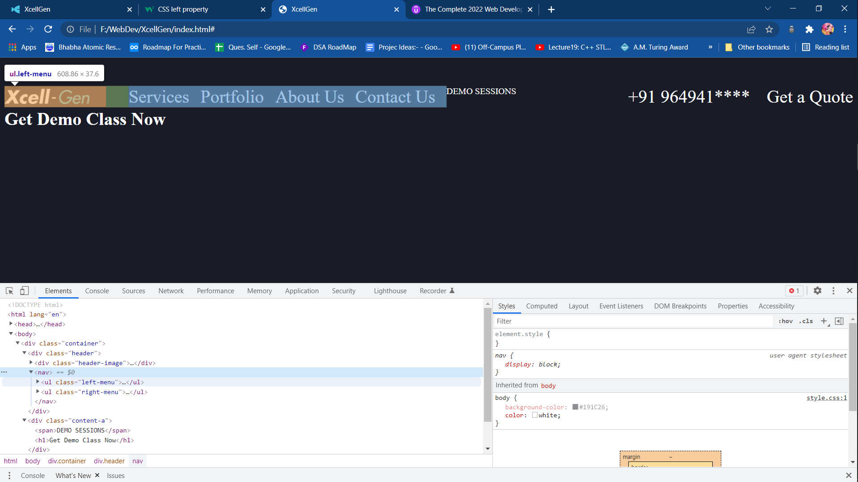Screen dimensions: 858x482
Task: Open the Reading list
Action: pos(825,47)
